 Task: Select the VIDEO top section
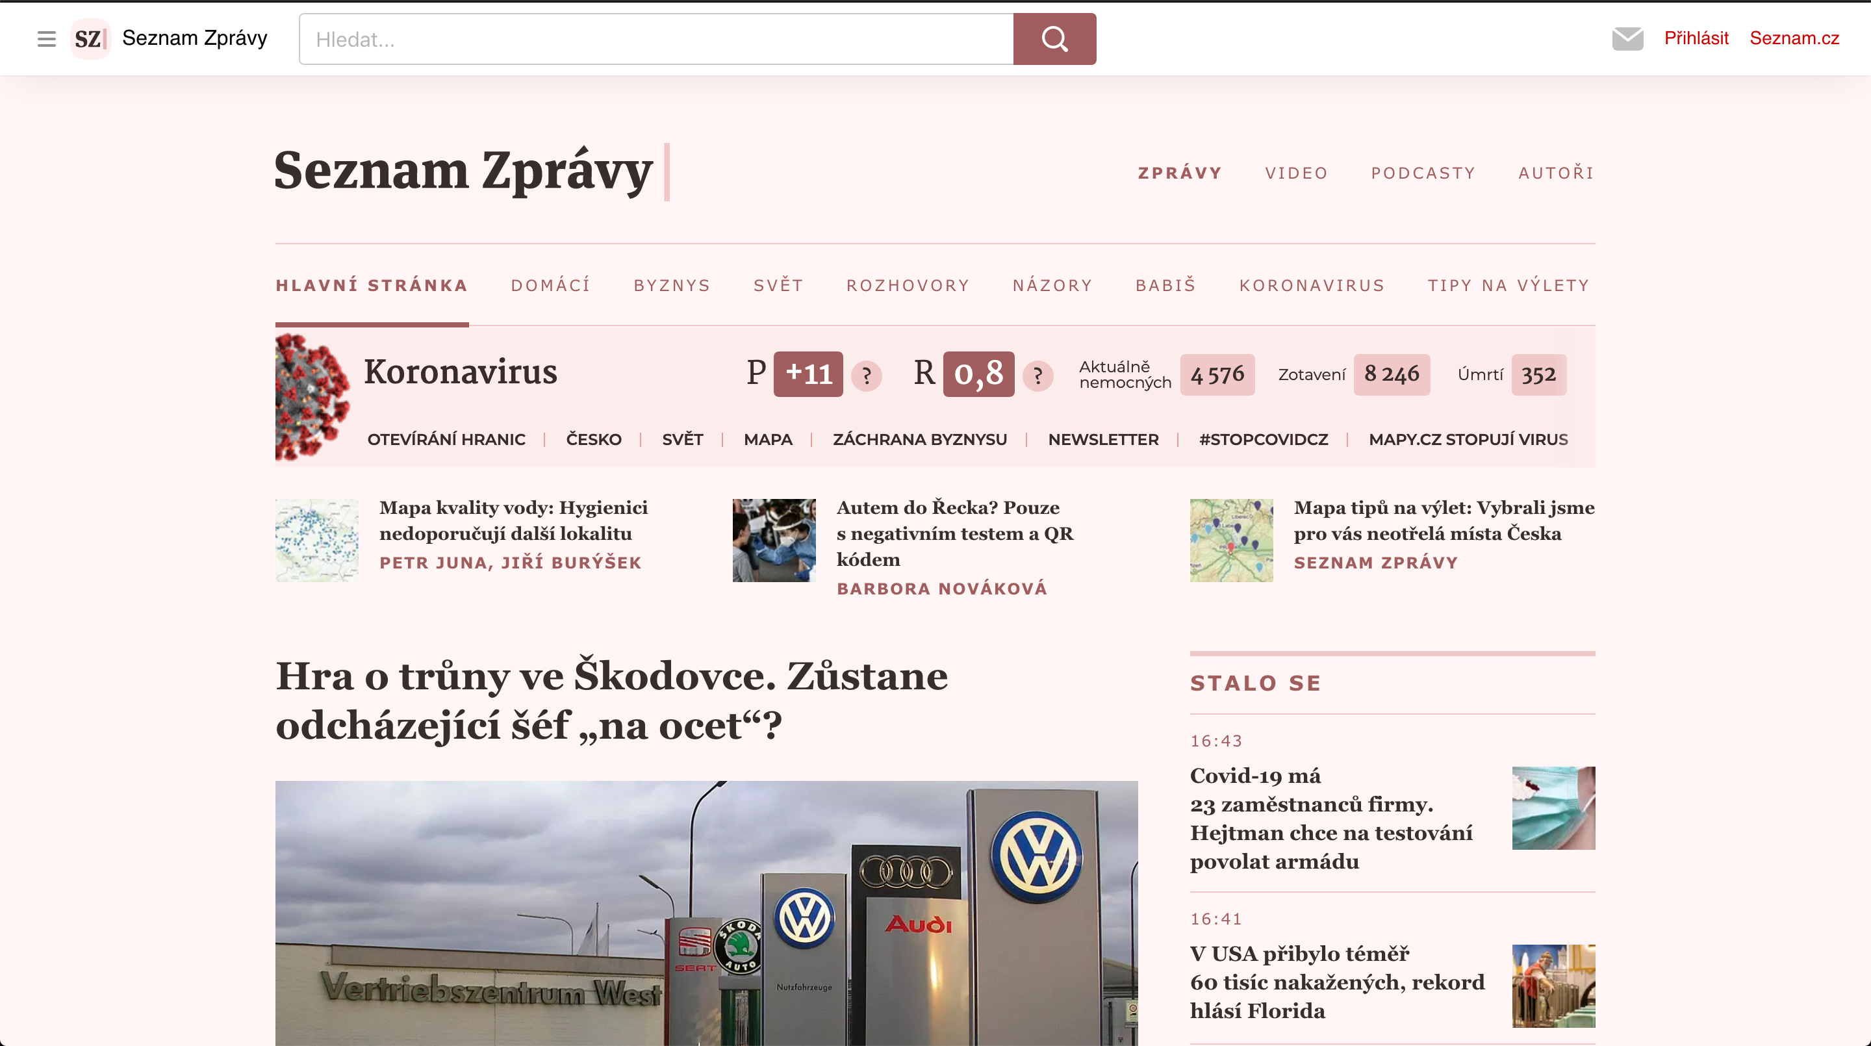point(1297,173)
